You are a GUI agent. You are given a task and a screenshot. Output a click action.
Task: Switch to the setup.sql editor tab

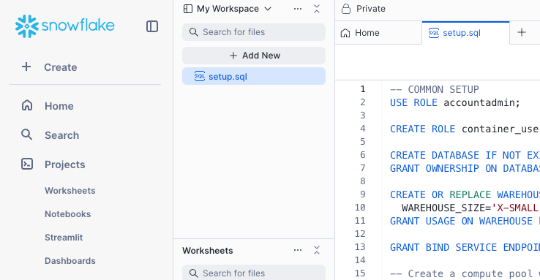tap(465, 33)
